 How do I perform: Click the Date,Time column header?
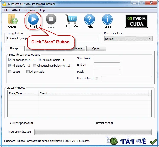click(23, 93)
